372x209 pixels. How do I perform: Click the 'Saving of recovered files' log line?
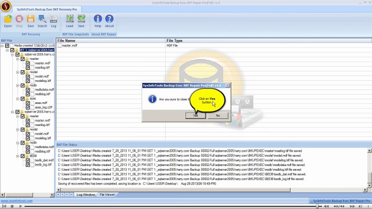click(x=137, y=183)
